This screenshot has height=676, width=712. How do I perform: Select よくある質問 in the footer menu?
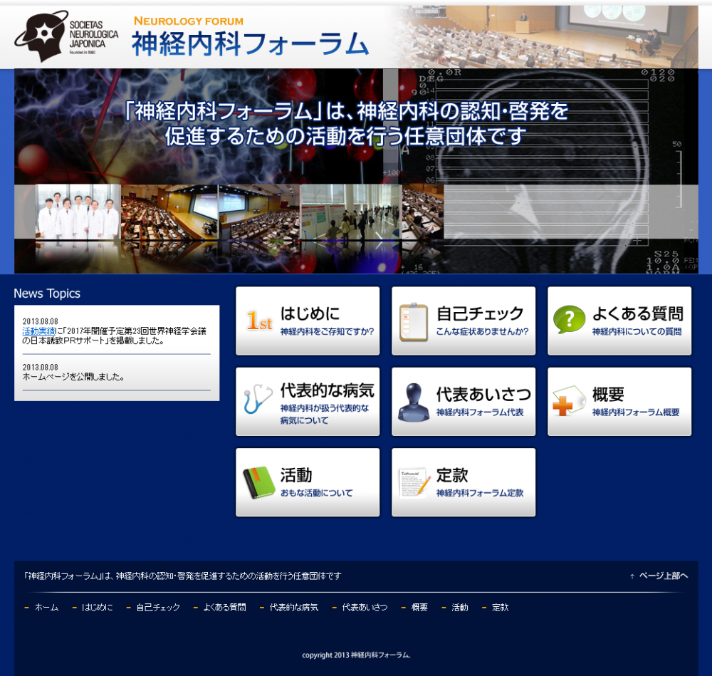click(224, 608)
